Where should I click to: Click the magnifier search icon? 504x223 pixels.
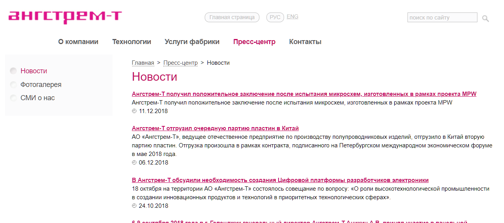pyautogui.click(x=485, y=18)
